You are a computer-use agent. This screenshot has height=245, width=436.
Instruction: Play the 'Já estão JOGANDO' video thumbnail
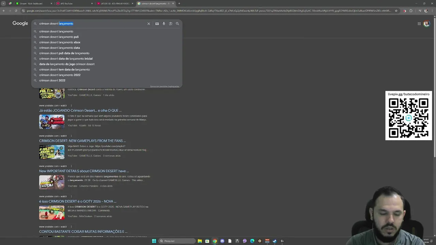52,121
